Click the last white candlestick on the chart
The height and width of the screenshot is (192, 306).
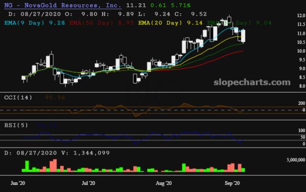(243, 36)
